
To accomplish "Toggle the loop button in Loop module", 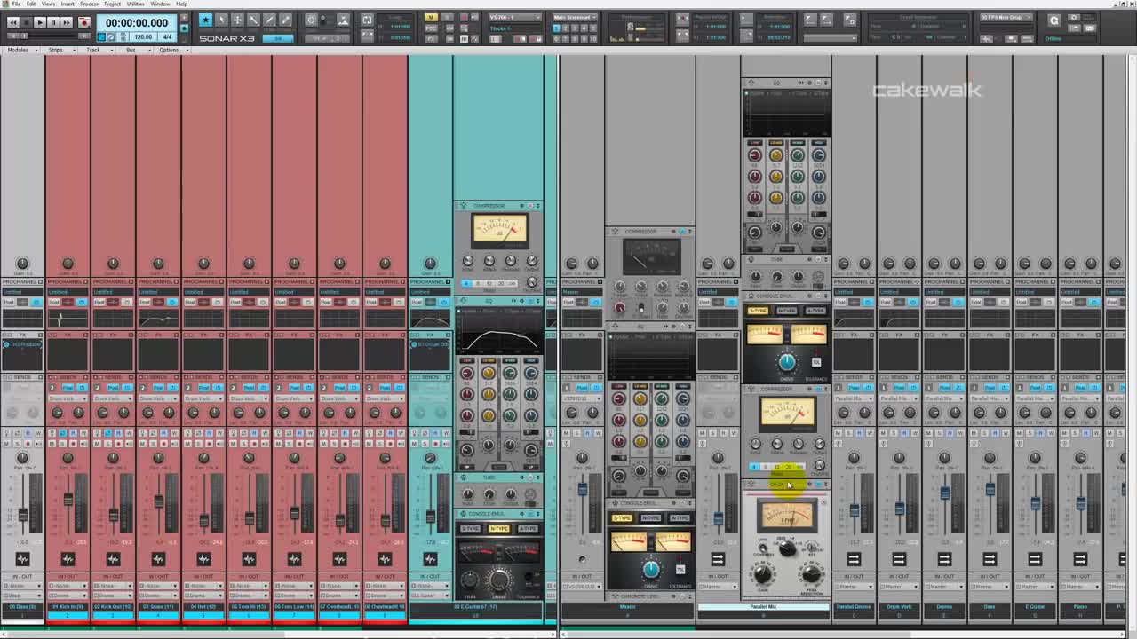I will coord(368,20).
